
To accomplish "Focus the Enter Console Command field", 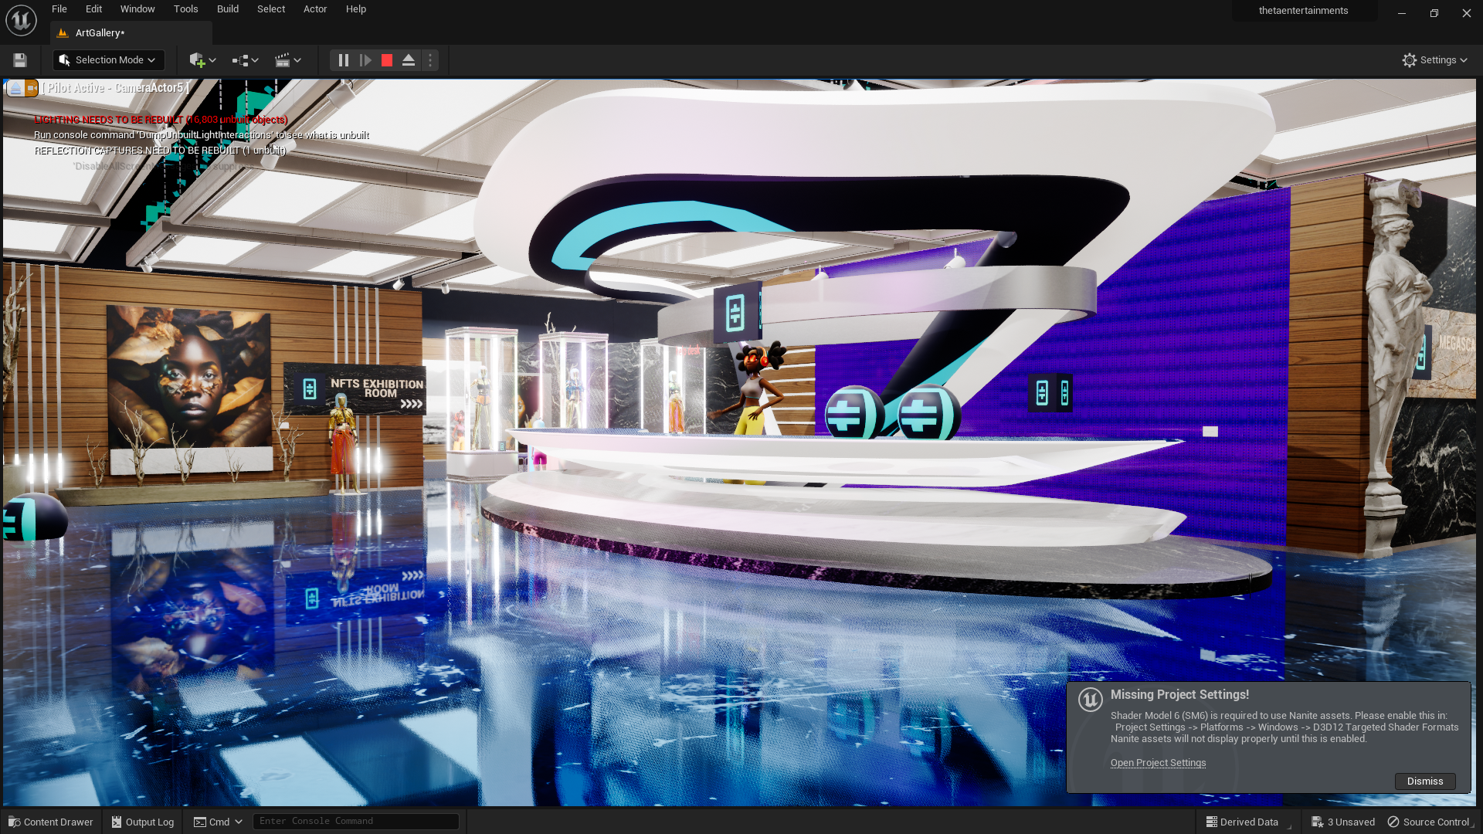I will click(x=355, y=822).
